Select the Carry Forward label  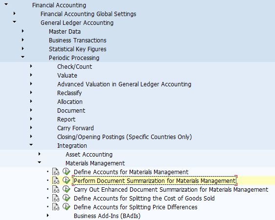coord(75,128)
